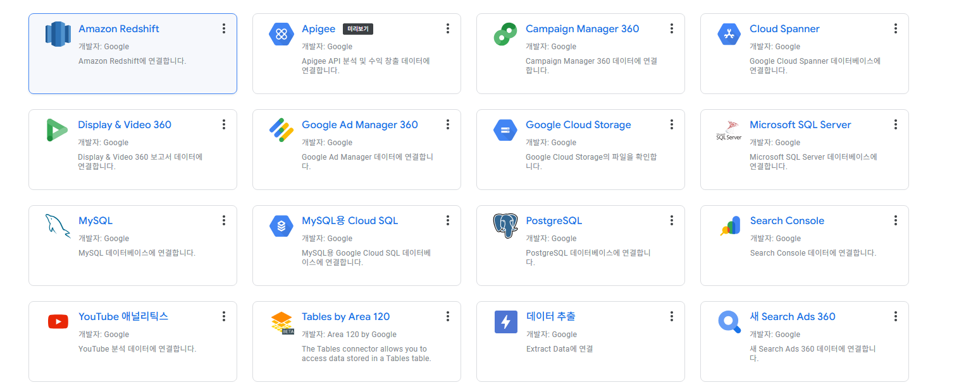959x392 pixels.
Task: Open more options for Amazon Redshift
Action: click(x=224, y=28)
